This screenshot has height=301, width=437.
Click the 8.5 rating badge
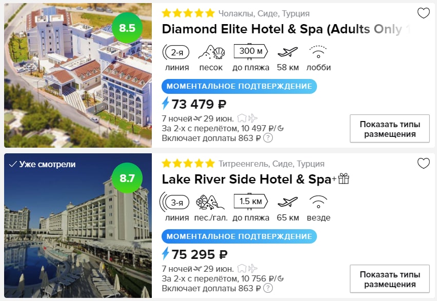(127, 28)
